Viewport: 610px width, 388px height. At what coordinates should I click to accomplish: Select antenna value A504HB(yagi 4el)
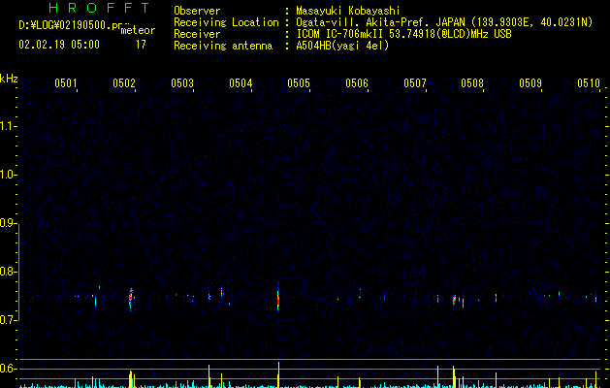(342, 46)
